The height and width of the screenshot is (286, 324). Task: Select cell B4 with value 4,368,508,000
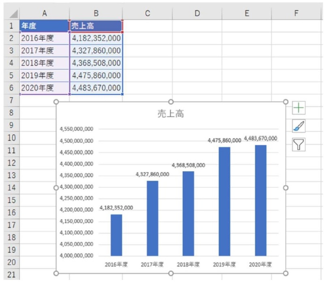click(x=96, y=63)
